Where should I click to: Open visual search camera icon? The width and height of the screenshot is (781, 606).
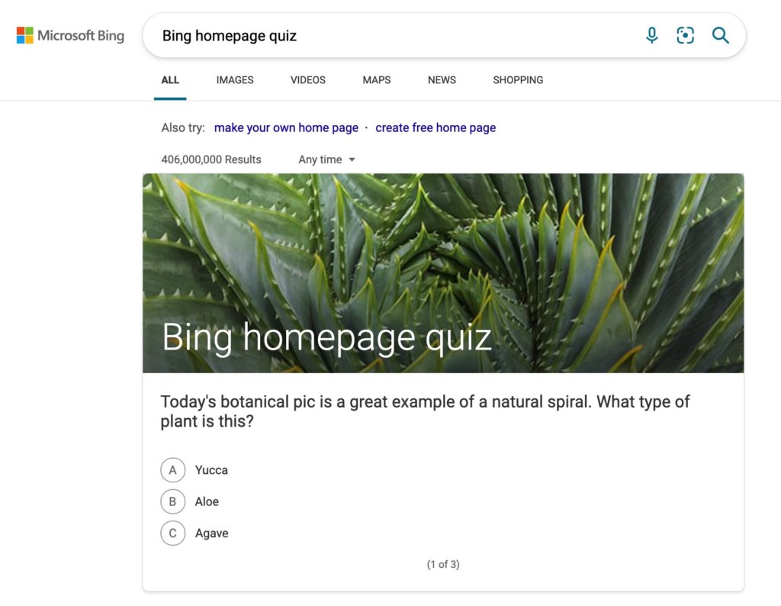686,35
